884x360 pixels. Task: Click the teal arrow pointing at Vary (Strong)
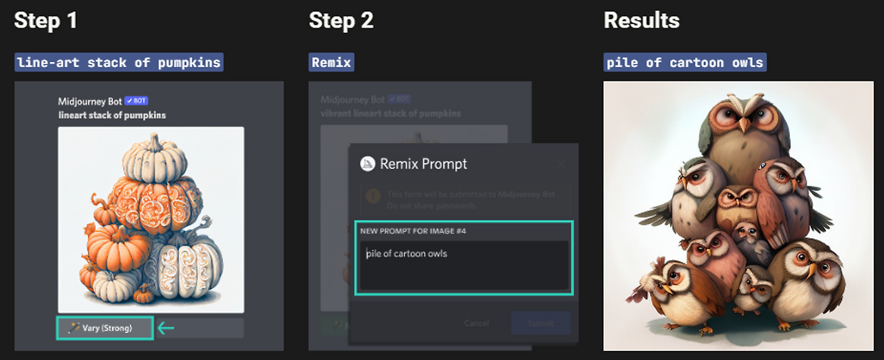point(166,328)
